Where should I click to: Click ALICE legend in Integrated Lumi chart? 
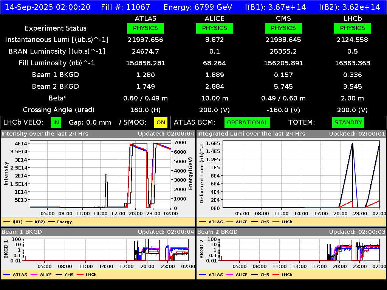click(x=237, y=222)
